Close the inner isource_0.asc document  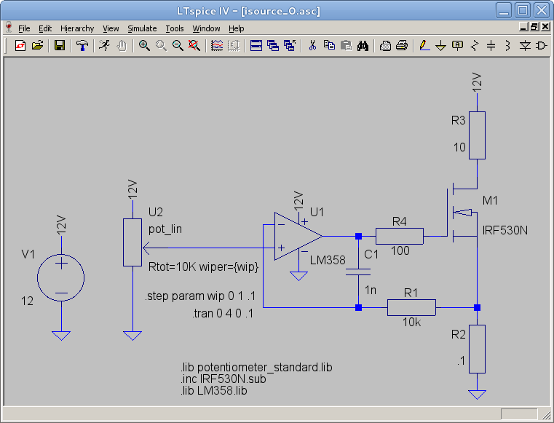(545, 27)
